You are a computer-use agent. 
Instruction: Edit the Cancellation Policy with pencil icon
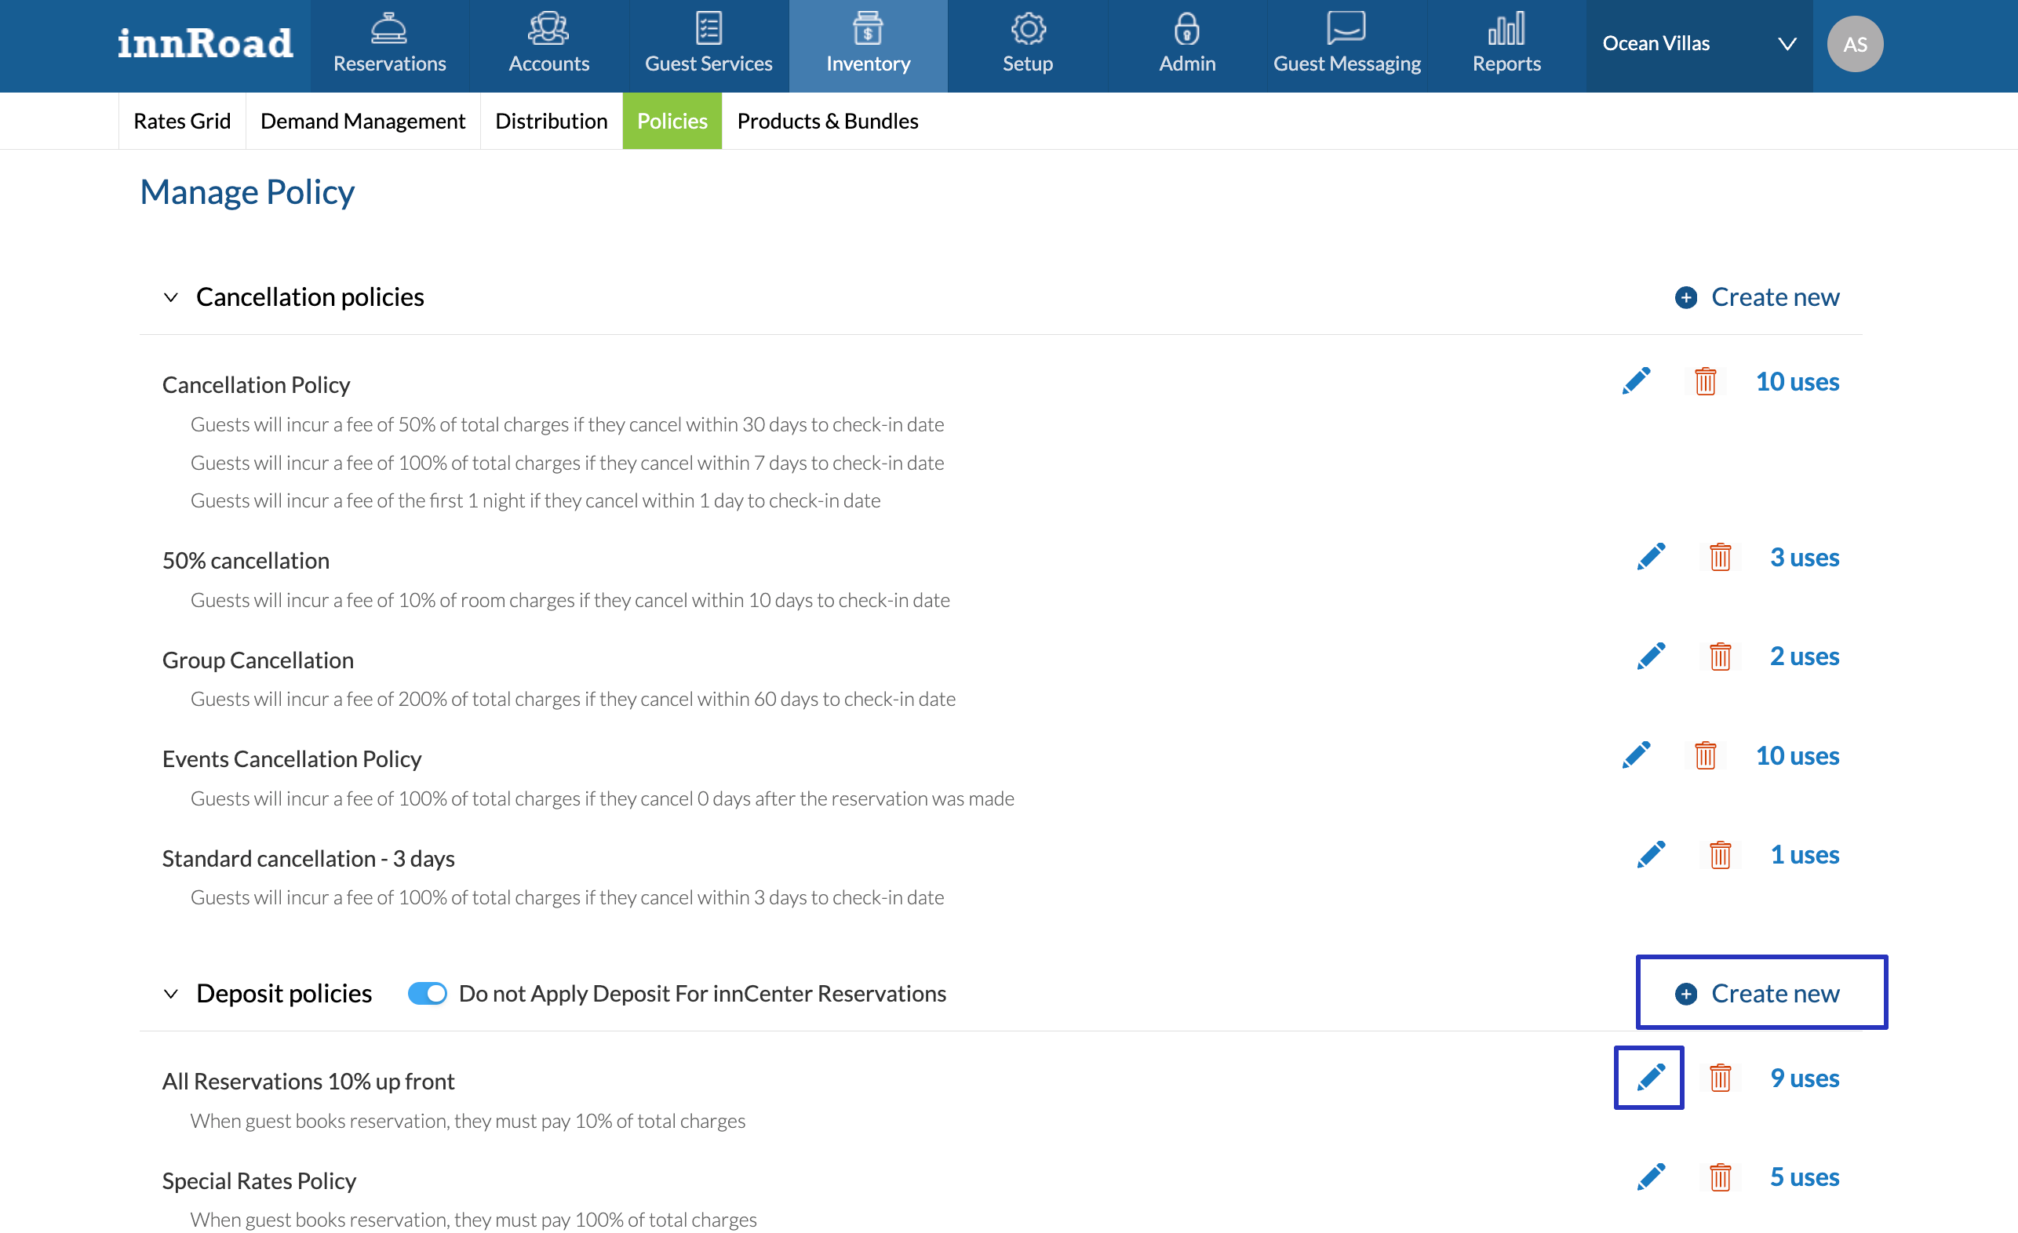pyautogui.click(x=1636, y=381)
